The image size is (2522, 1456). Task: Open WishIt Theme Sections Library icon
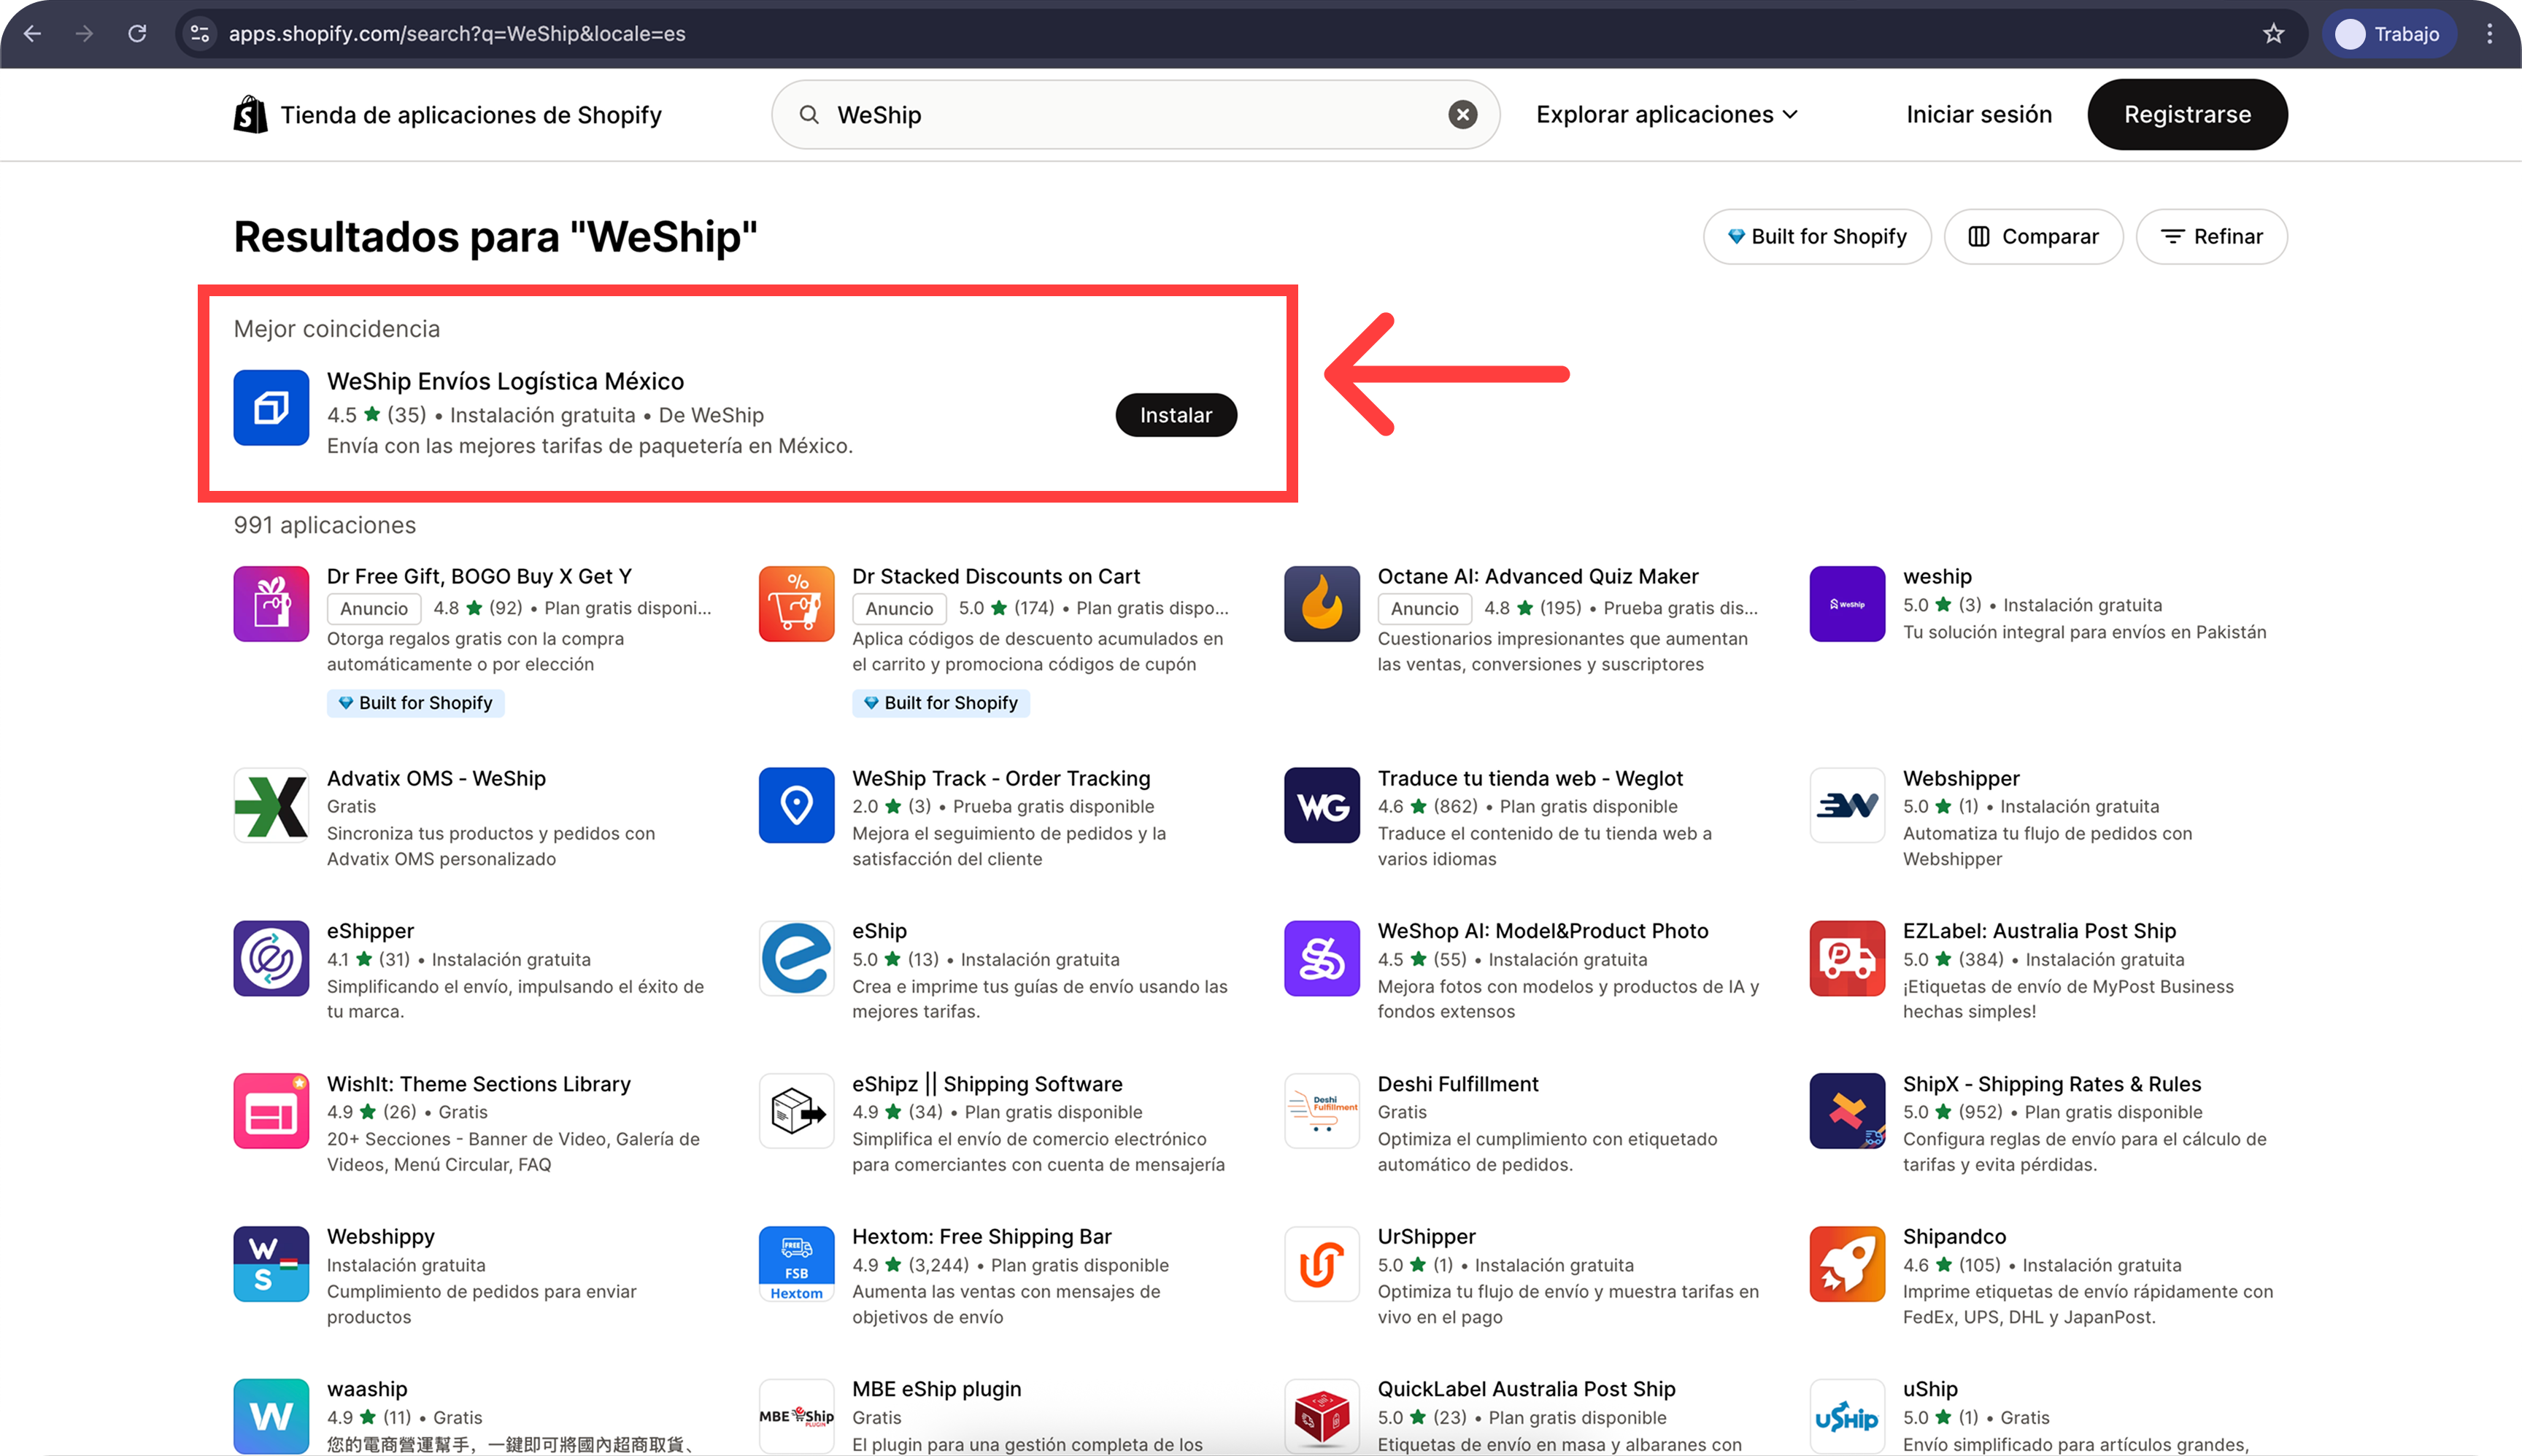[271, 1111]
